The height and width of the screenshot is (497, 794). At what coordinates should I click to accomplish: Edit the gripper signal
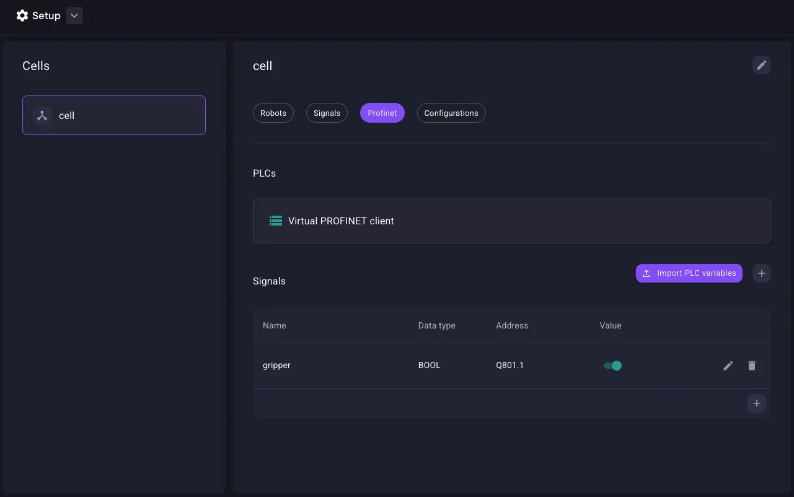click(x=728, y=366)
